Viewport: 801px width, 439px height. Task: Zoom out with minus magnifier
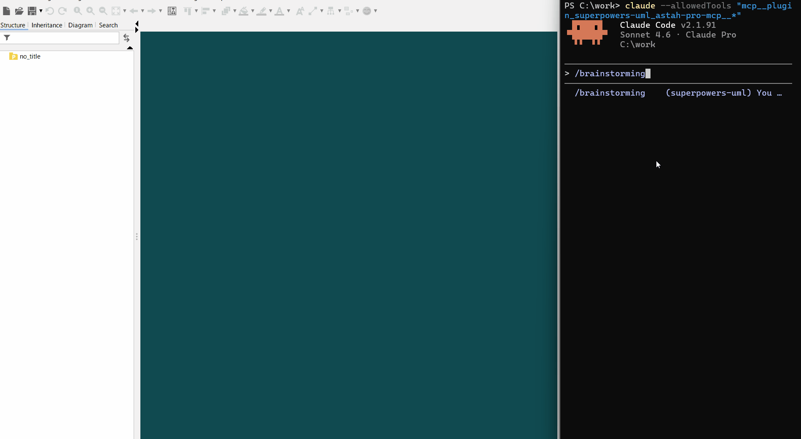click(103, 11)
